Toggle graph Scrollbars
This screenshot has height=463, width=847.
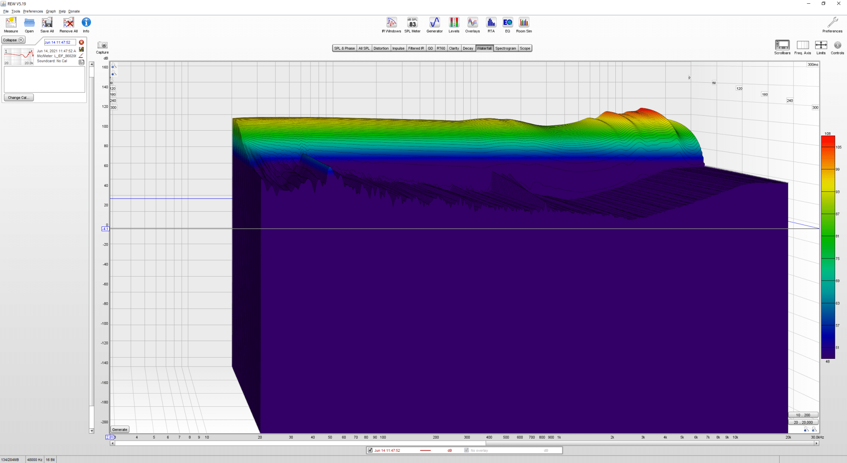(782, 47)
